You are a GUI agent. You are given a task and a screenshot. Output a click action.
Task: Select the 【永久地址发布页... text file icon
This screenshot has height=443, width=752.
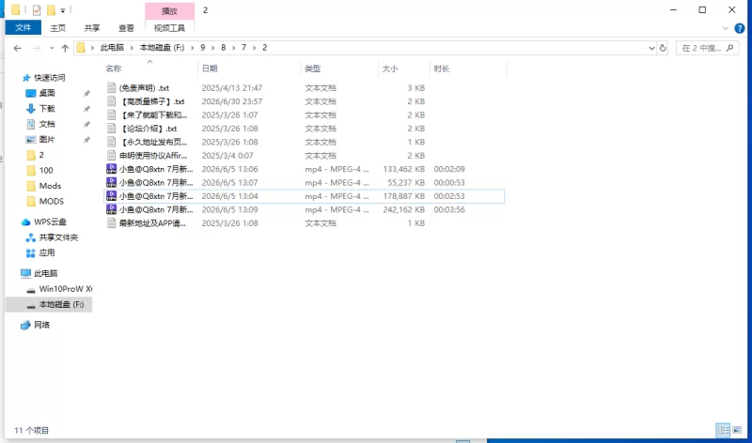click(111, 142)
